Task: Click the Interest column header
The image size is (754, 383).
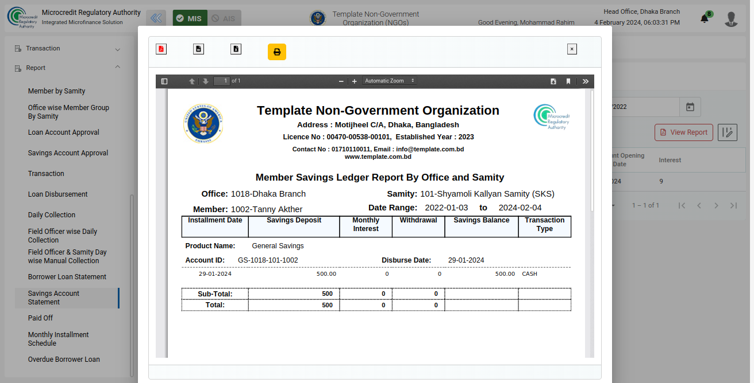Action: 670,160
